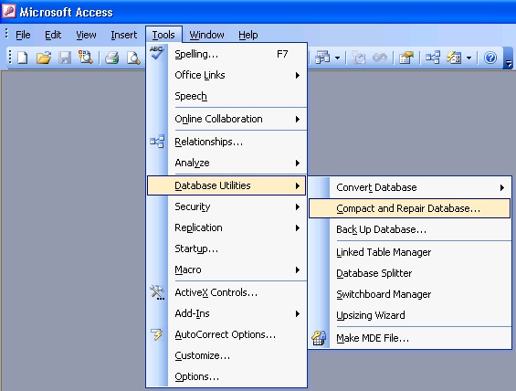Image resolution: width=516 pixels, height=391 pixels.
Task: Click the Make MDE File lock icon
Action: coord(319,338)
